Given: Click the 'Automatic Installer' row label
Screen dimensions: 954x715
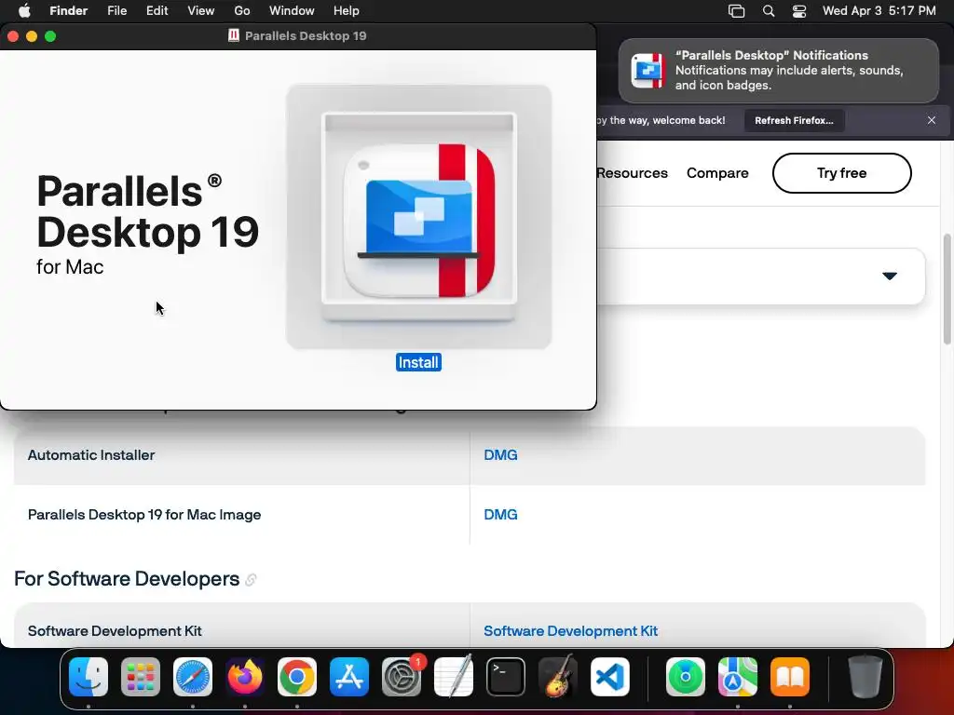Looking at the screenshot, I should (91, 454).
